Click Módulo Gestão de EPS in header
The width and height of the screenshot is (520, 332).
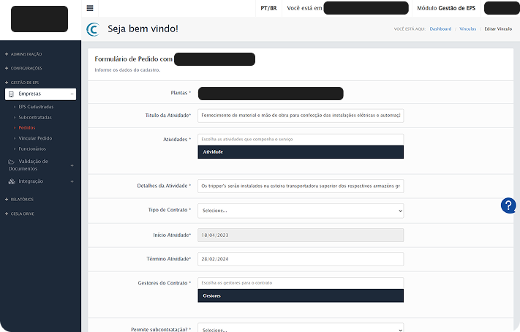(x=446, y=8)
